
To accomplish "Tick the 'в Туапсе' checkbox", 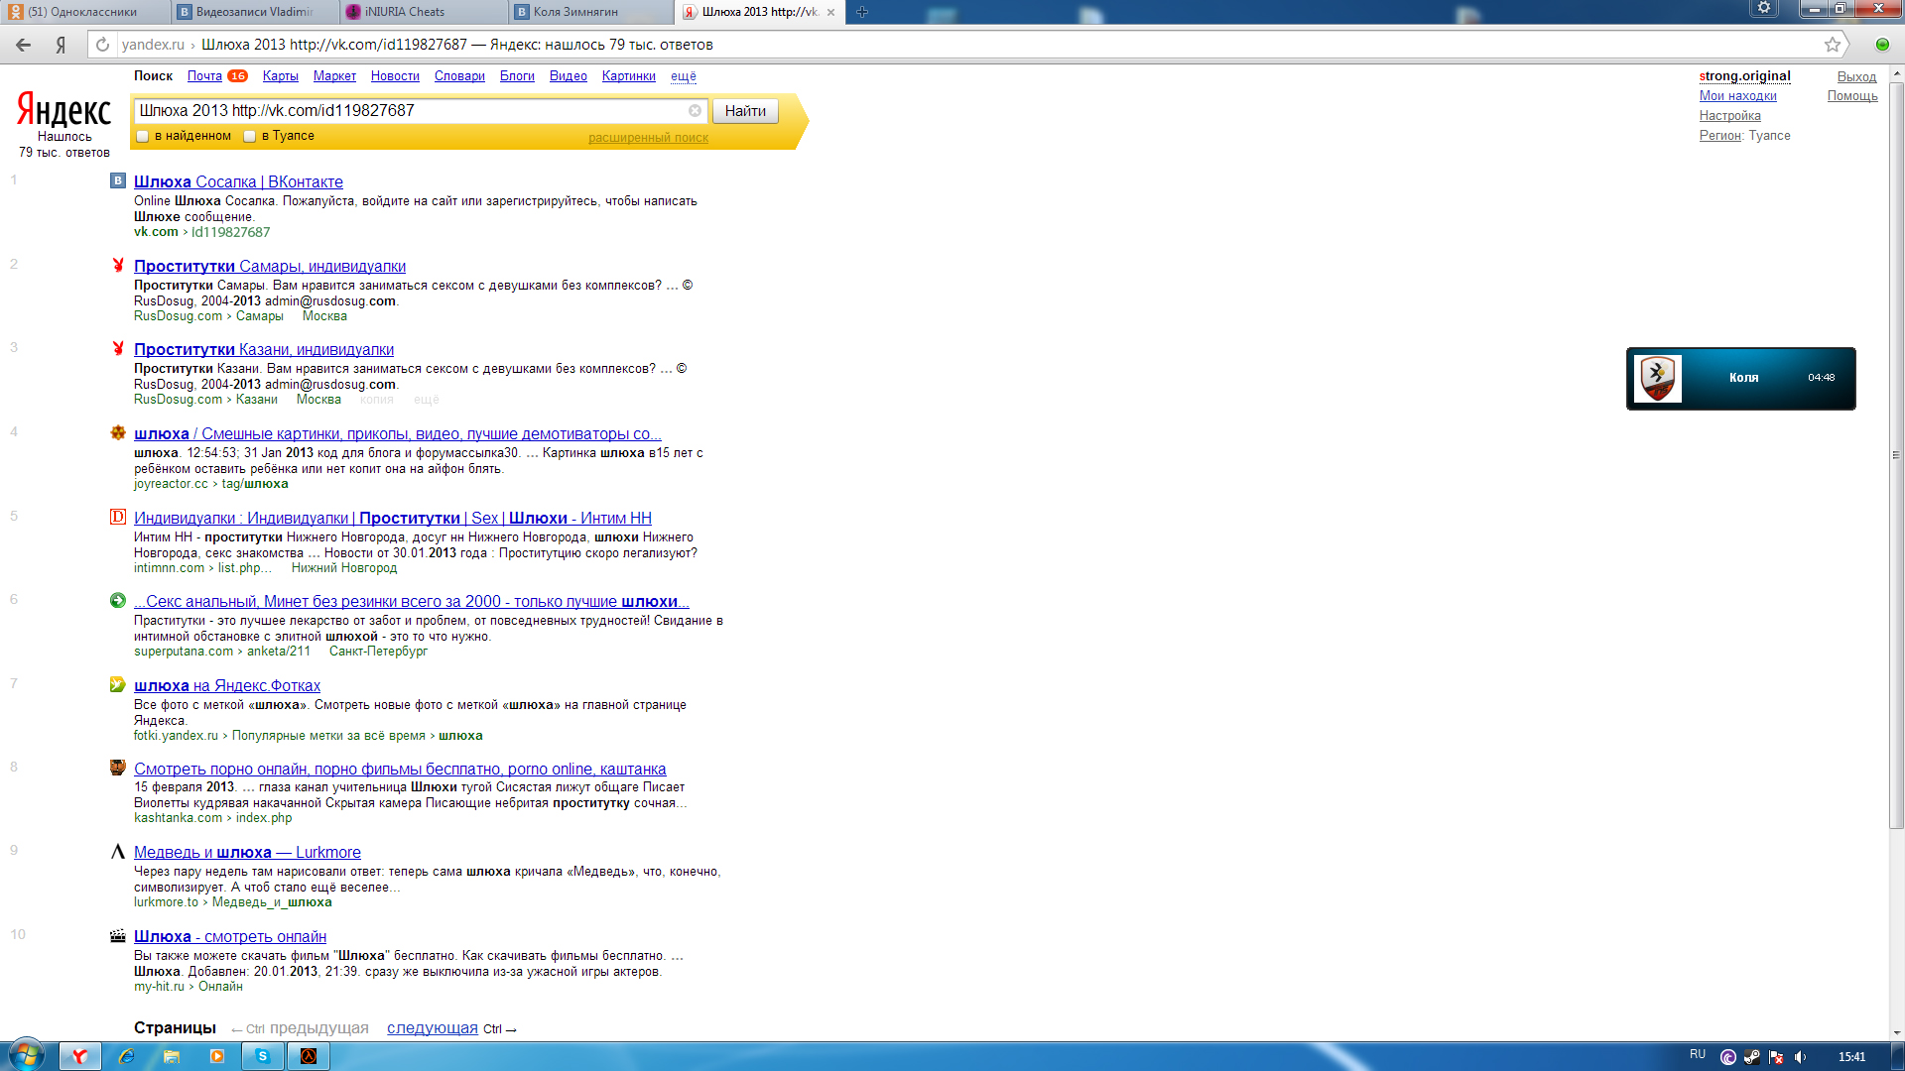I will click(x=250, y=136).
